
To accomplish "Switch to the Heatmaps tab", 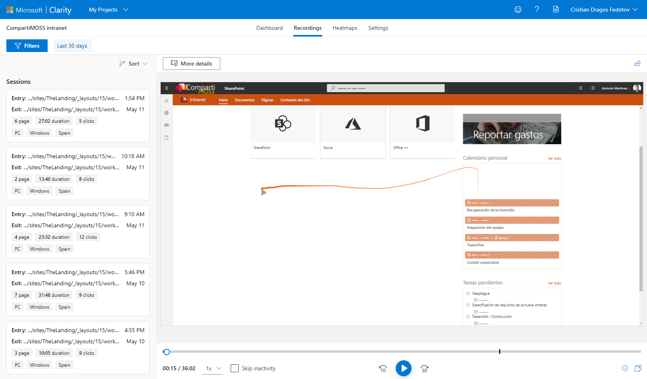I will click(x=345, y=28).
